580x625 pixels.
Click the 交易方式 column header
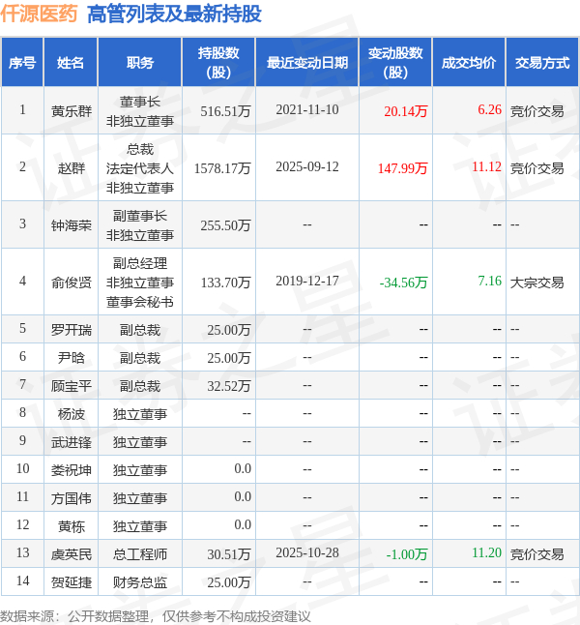pos(542,63)
